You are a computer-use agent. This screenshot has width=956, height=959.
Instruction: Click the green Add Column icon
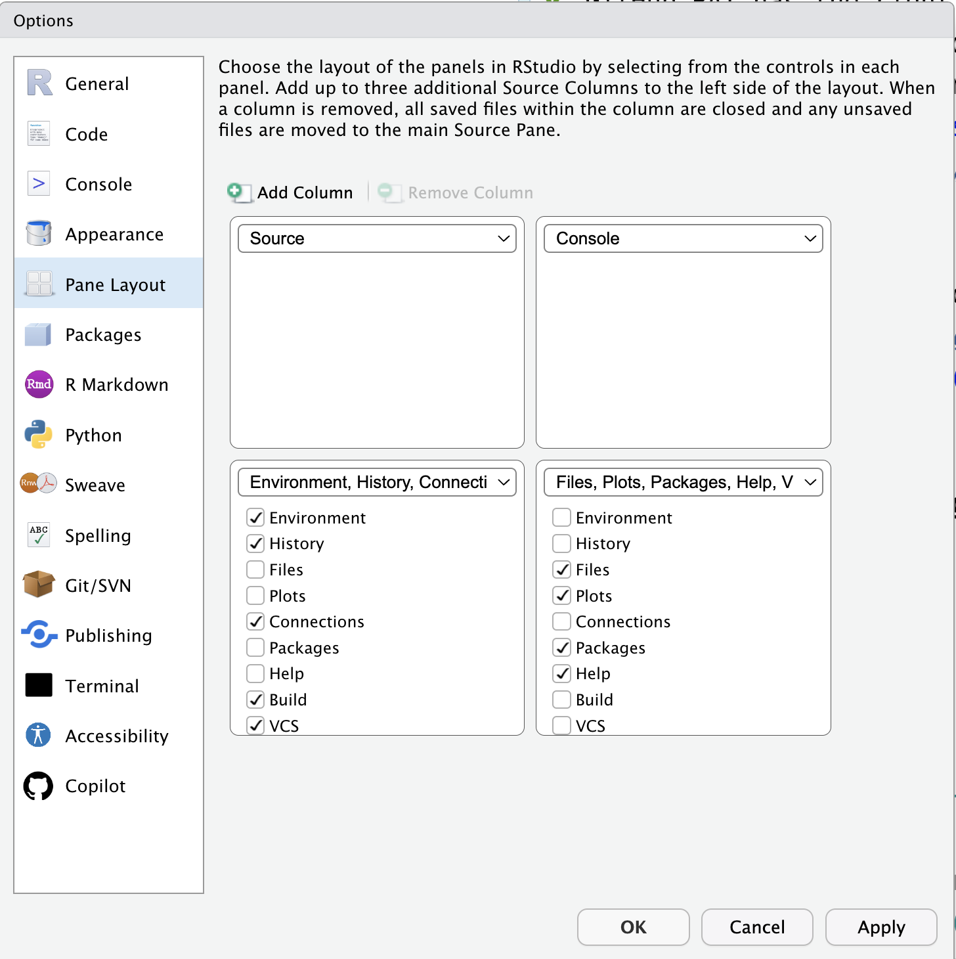tap(236, 192)
